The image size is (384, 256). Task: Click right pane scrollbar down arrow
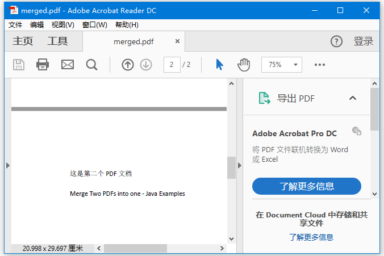tap(374, 194)
